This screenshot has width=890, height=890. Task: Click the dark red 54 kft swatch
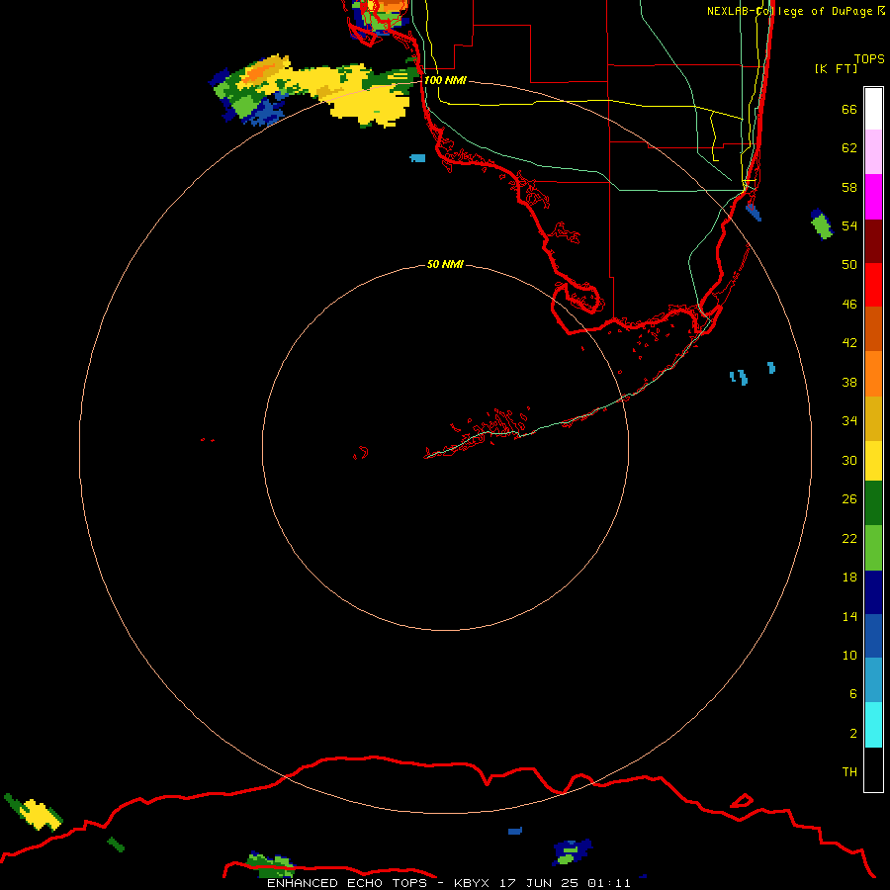873,241
